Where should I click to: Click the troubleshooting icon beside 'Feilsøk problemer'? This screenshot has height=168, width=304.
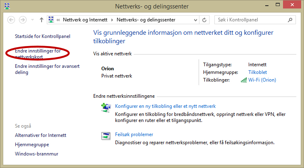coord(106,136)
